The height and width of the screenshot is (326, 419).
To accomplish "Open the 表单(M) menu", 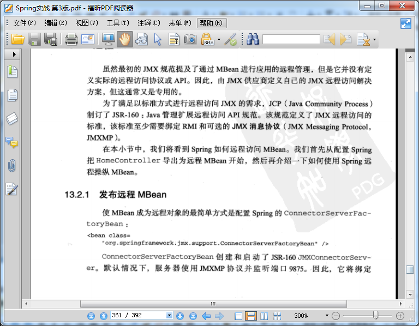I will pos(180,23).
